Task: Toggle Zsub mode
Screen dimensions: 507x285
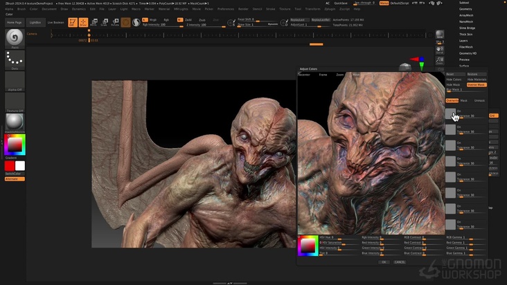Action: click(x=202, y=19)
